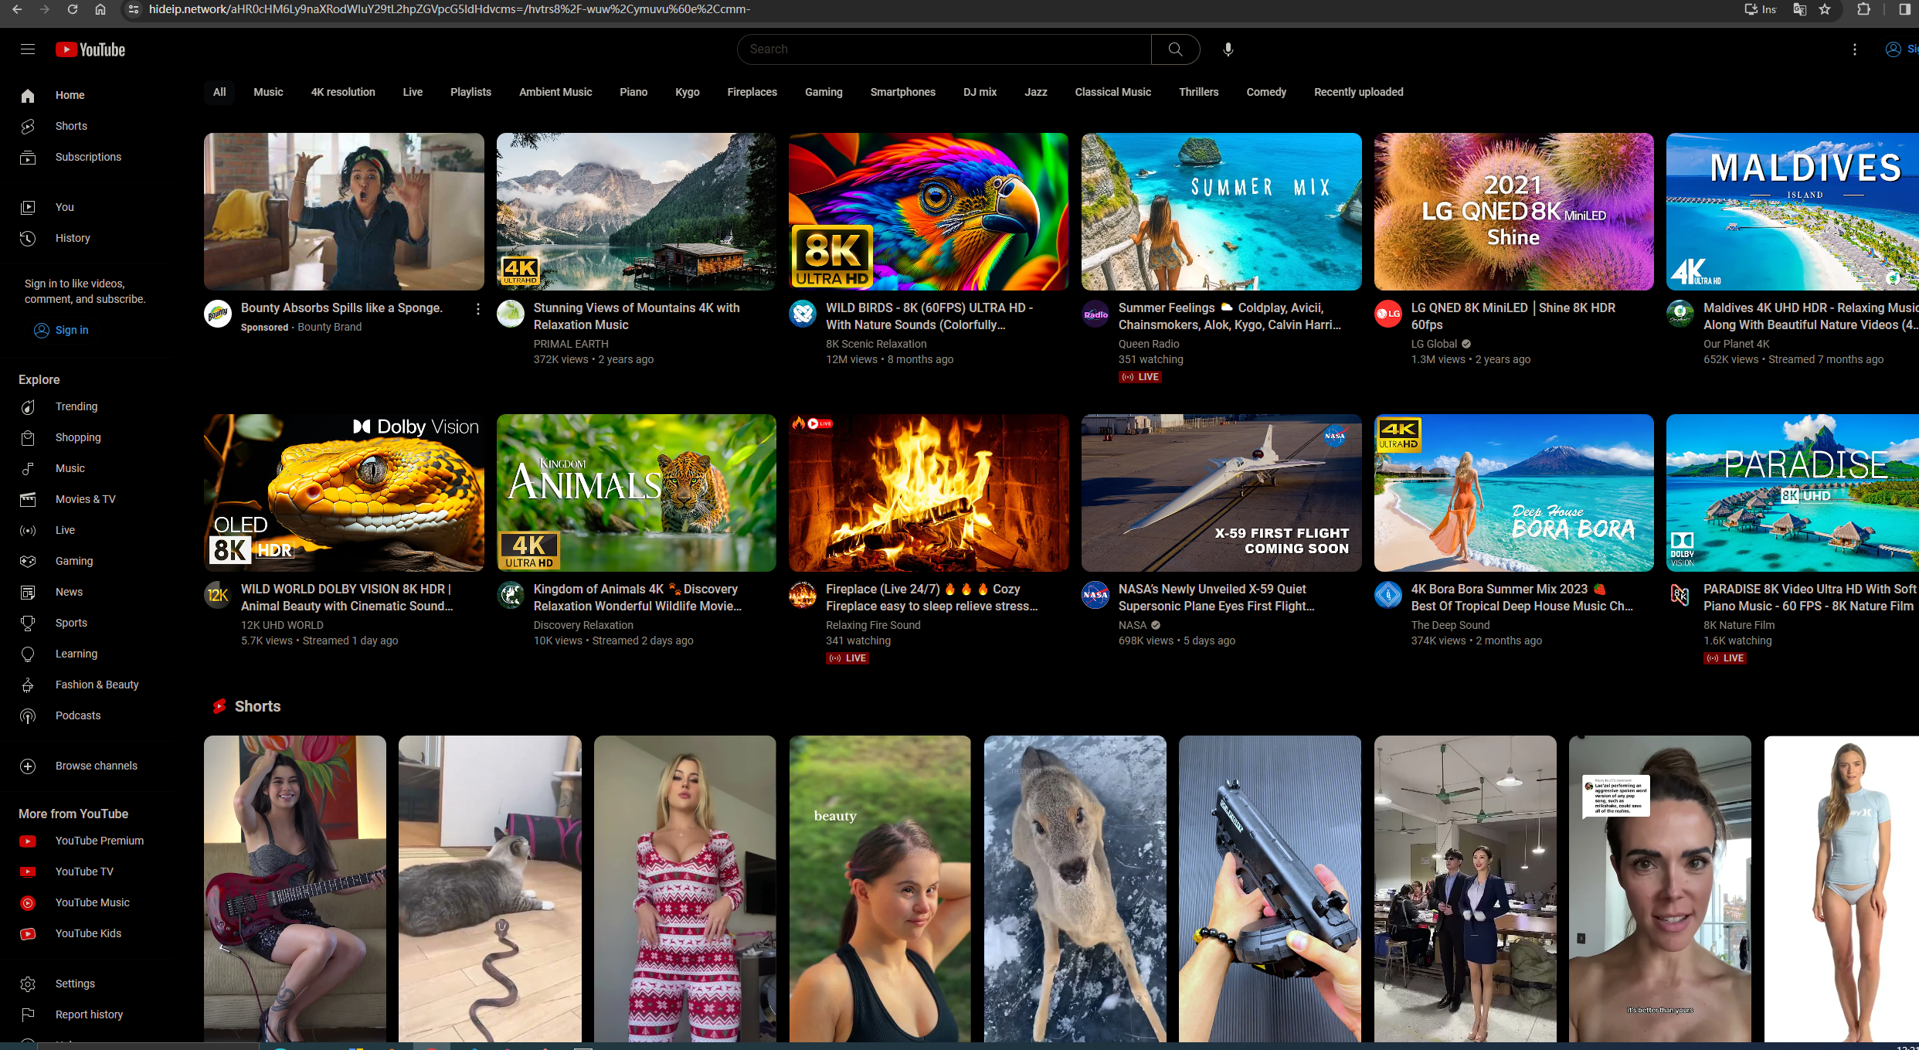Bookmark page with star icon
1919x1050 pixels.
(1825, 9)
